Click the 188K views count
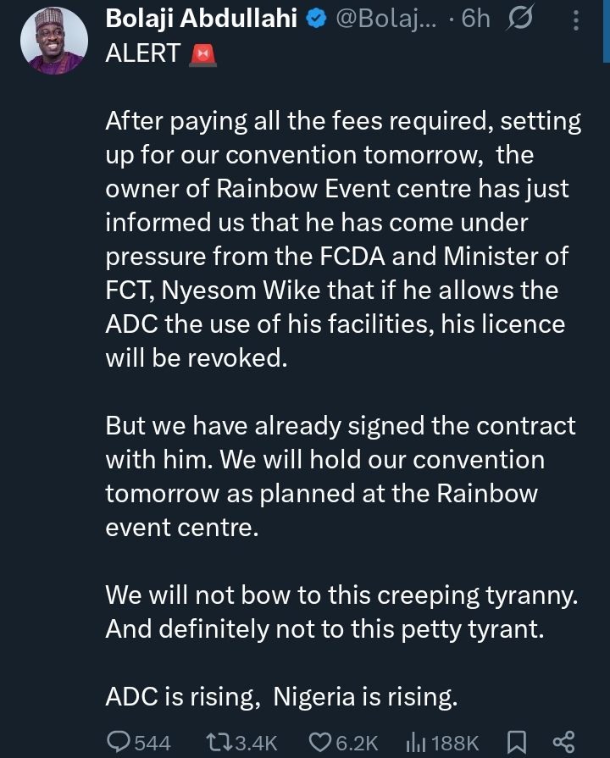 click(x=455, y=743)
